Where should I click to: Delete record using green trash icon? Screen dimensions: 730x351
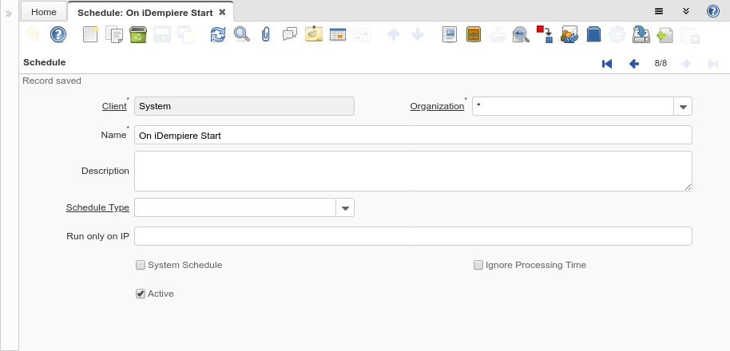click(x=138, y=34)
